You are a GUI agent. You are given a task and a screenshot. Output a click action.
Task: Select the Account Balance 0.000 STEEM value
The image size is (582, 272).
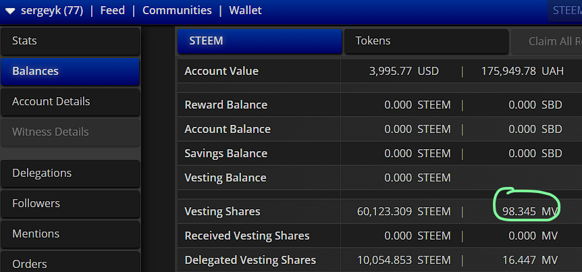point(417,130)
